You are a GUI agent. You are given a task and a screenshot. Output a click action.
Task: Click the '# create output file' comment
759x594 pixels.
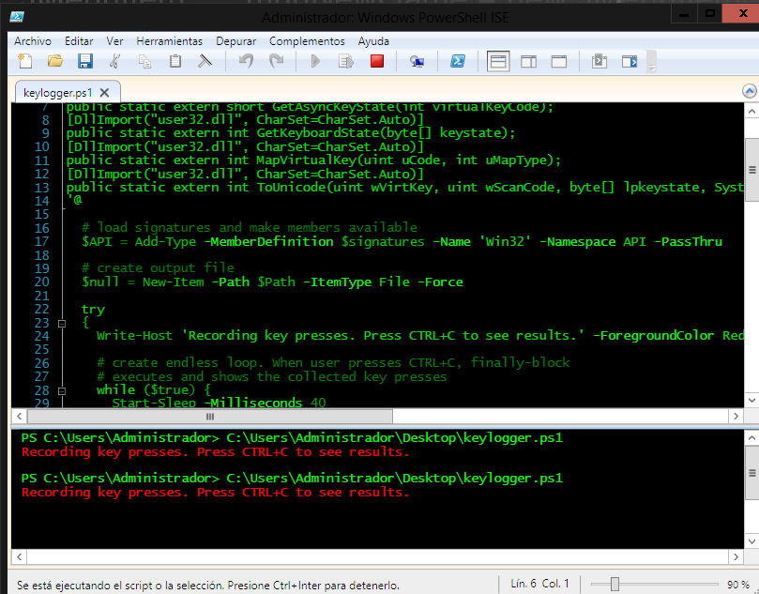pyautogui.click(x=158, y=268)
